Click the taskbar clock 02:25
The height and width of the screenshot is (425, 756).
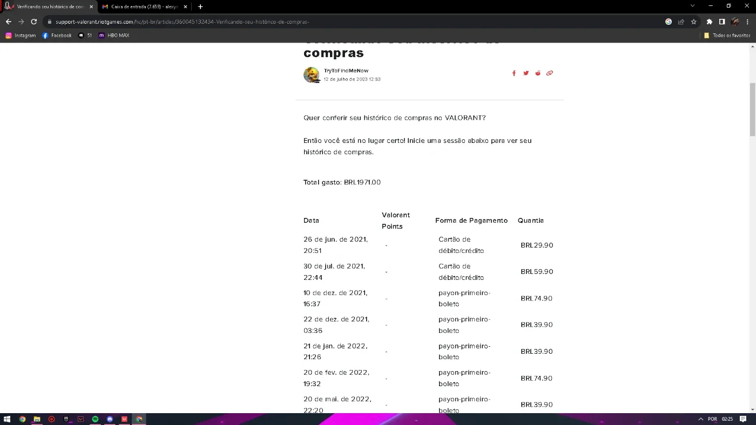(727, 419)
